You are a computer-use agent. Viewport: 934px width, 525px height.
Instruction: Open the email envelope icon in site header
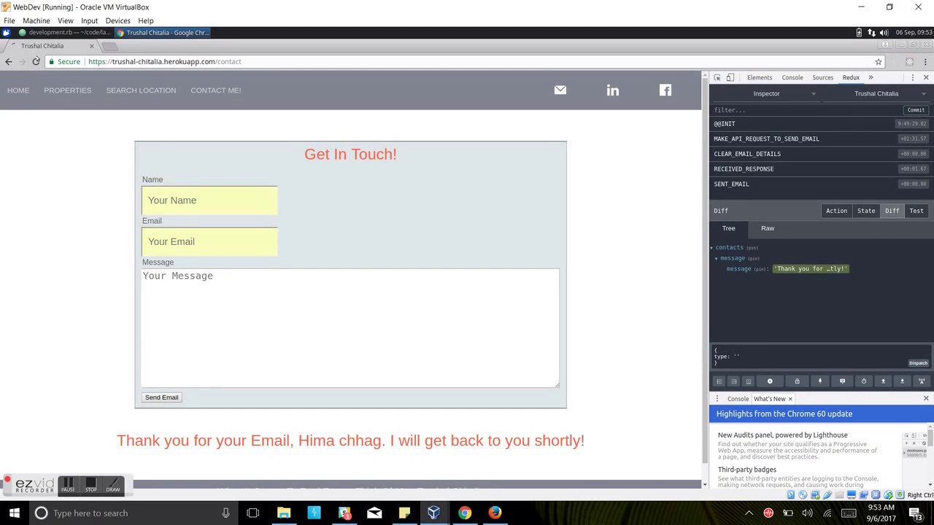coord(560,90)
